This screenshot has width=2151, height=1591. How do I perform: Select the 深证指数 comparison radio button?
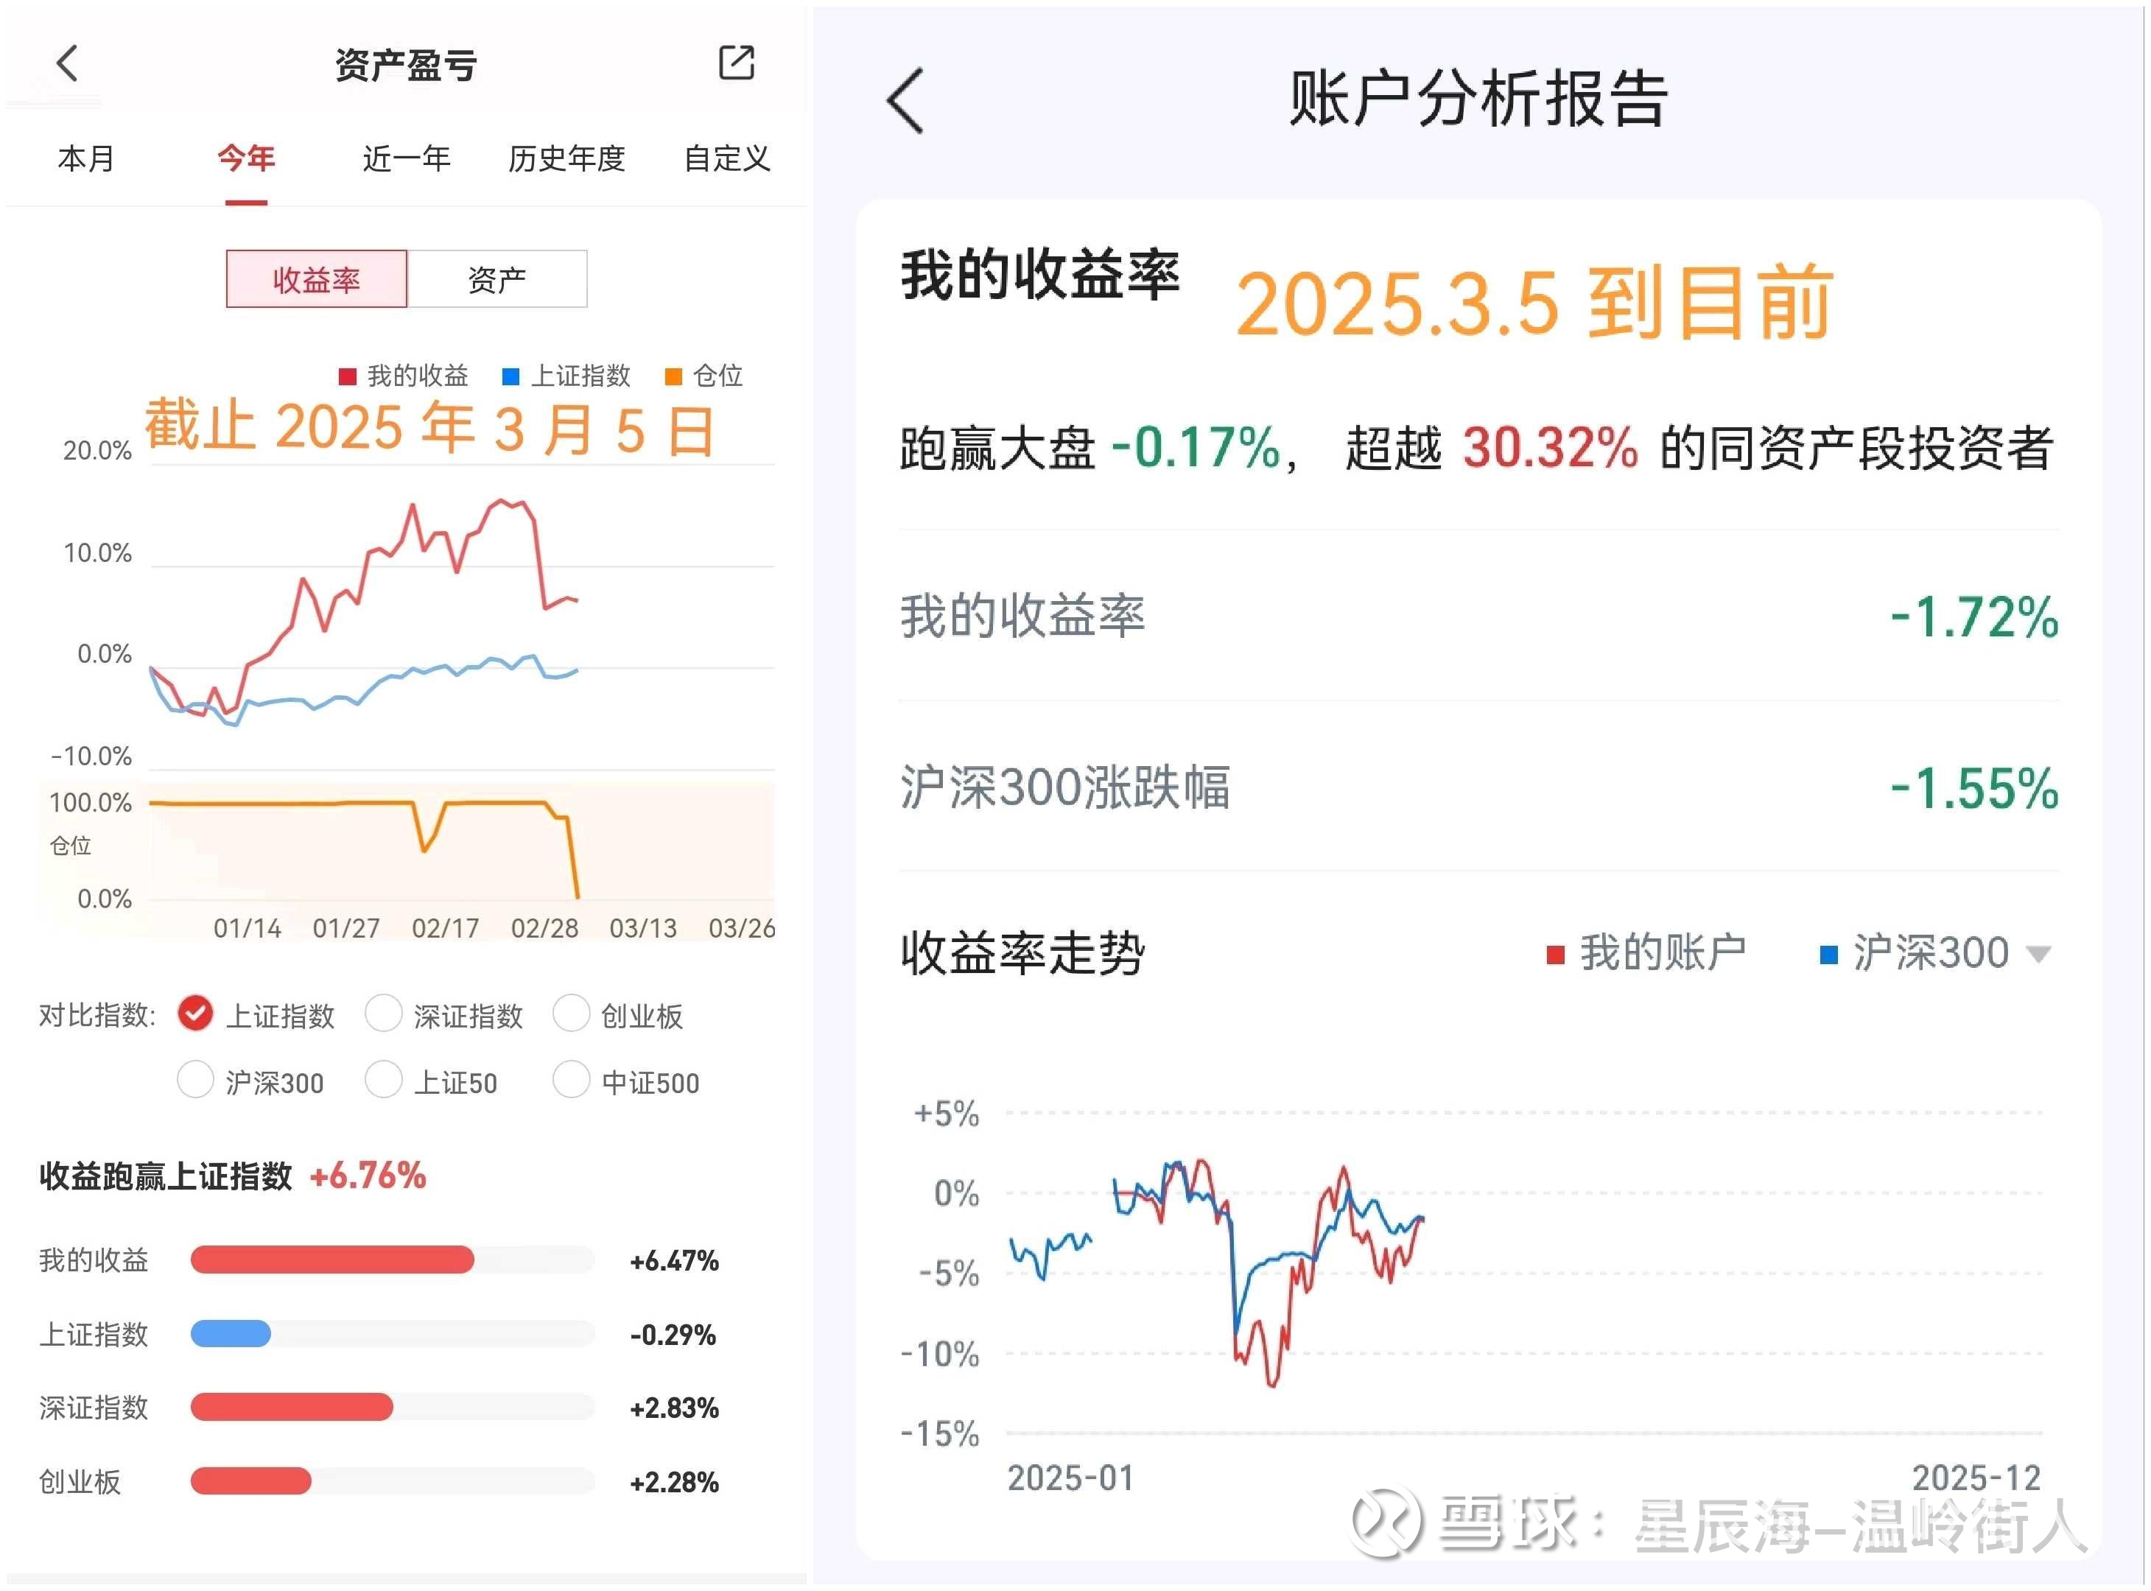click(383, 1014)
